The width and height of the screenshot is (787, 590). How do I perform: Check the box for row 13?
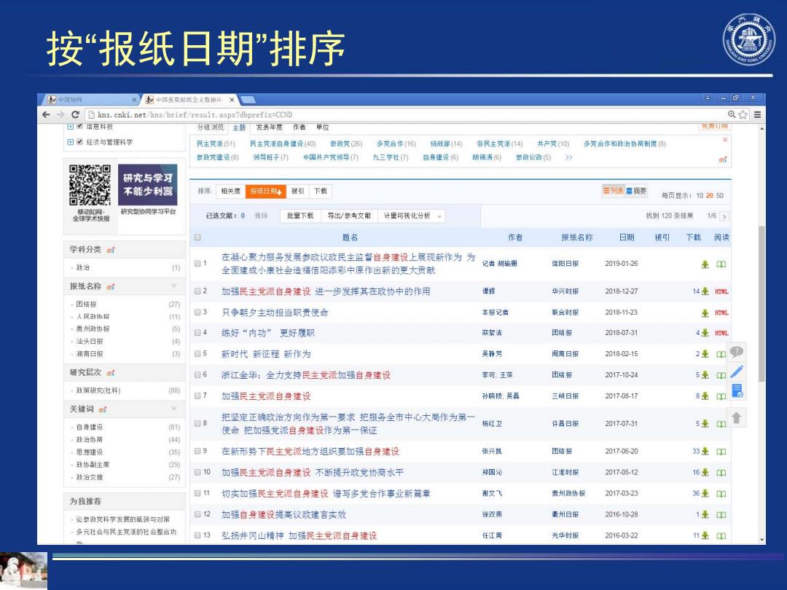[197, 535]
